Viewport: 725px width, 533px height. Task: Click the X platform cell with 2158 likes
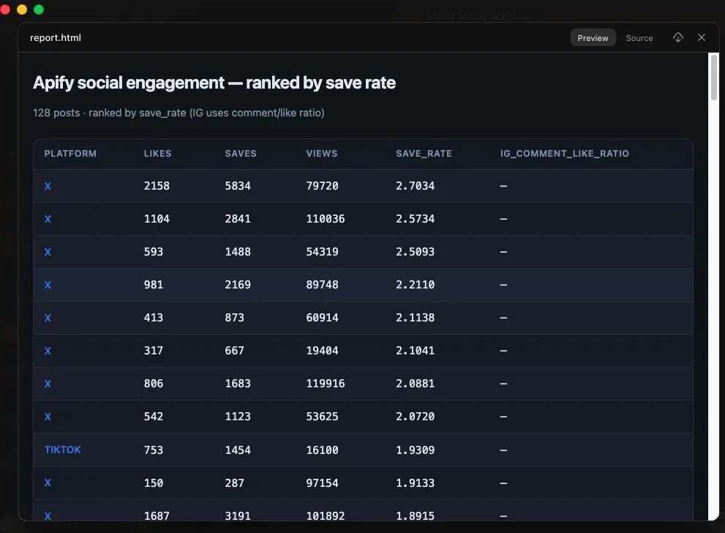48,186
